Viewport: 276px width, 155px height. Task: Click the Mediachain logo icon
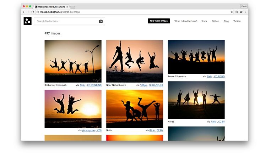pyautogui.click(x=27, y=21)
